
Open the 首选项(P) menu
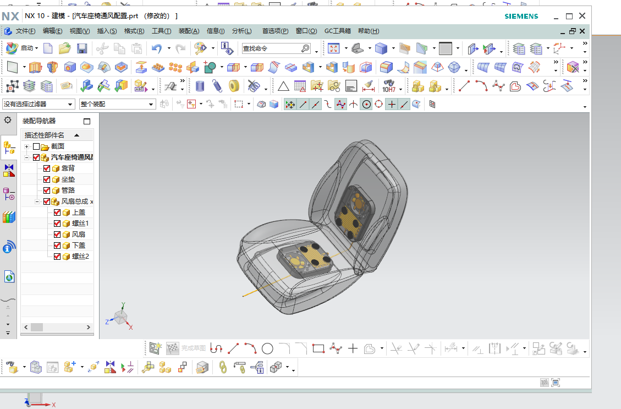[275, 31]
